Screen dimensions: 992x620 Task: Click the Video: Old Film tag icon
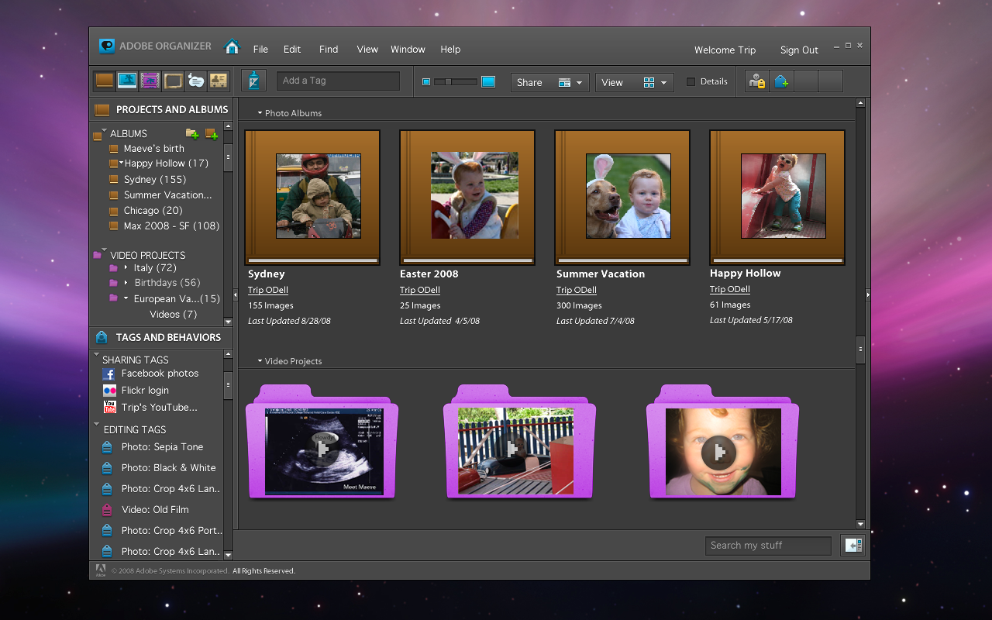click(107, 510)
